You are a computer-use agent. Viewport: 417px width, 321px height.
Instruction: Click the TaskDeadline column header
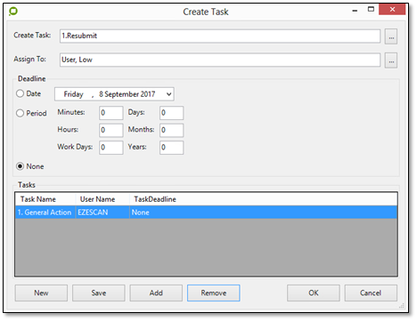(x=154, y=199)
